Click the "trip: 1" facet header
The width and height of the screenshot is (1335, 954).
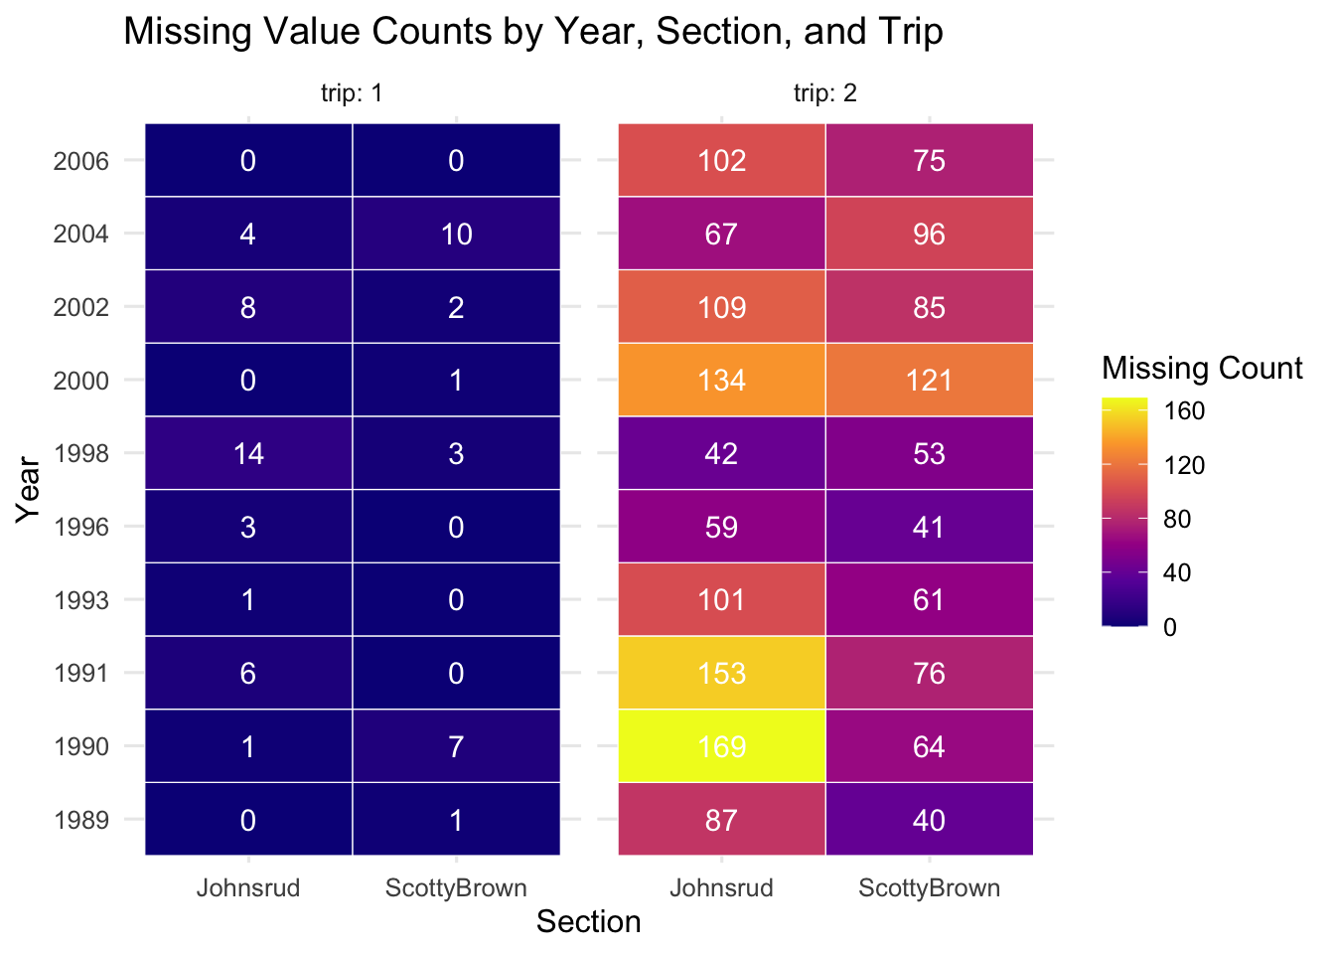point(352,93)
